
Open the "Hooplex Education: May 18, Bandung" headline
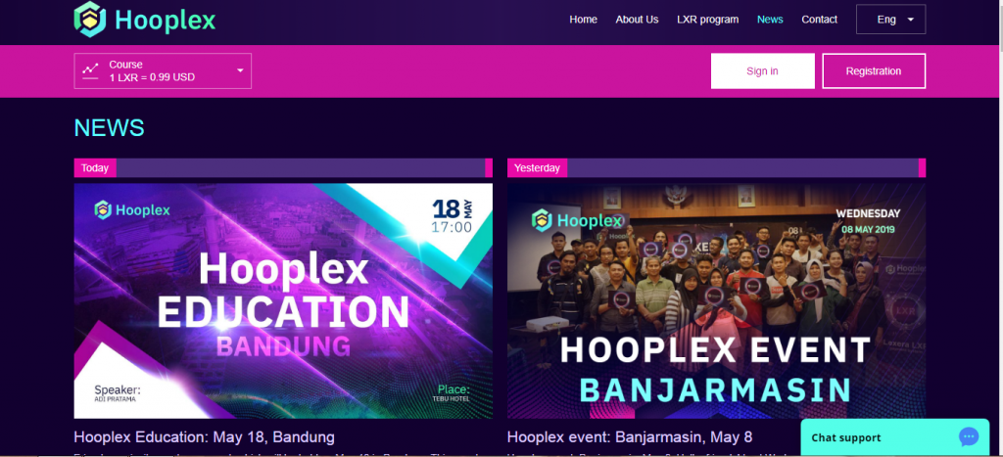click(x=204, y=437)
